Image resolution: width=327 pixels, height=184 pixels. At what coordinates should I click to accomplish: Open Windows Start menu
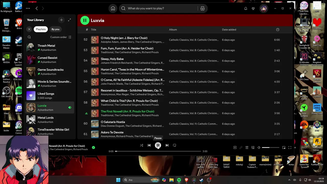[x=118, y=180]
